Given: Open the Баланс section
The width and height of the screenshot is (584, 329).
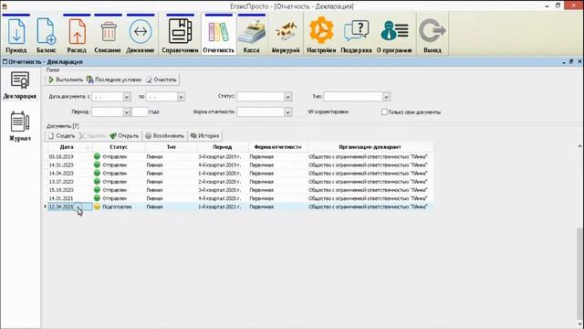Looking at the screenshot, I should pos(47,35).
